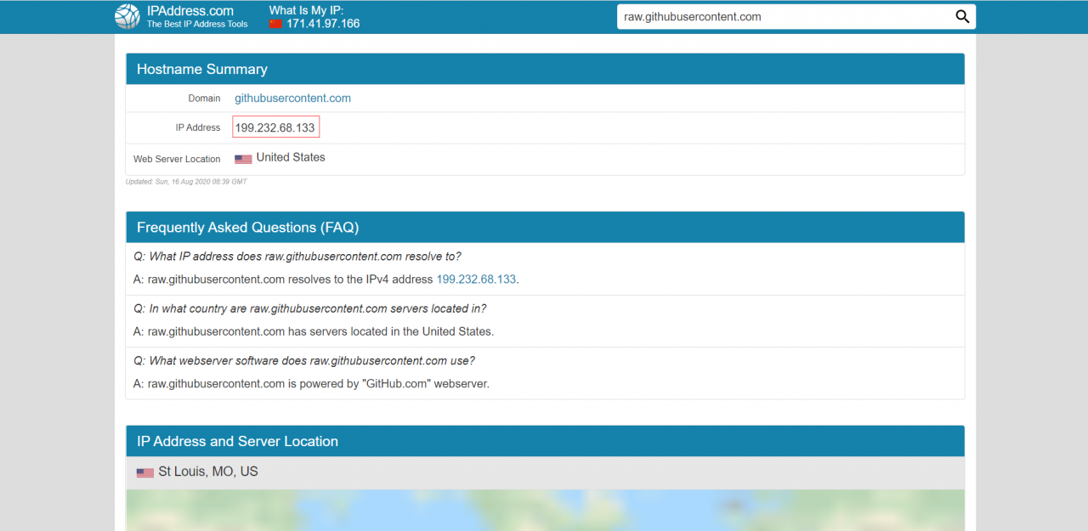
Task: Click the question about server country
Action: [310, 308]
